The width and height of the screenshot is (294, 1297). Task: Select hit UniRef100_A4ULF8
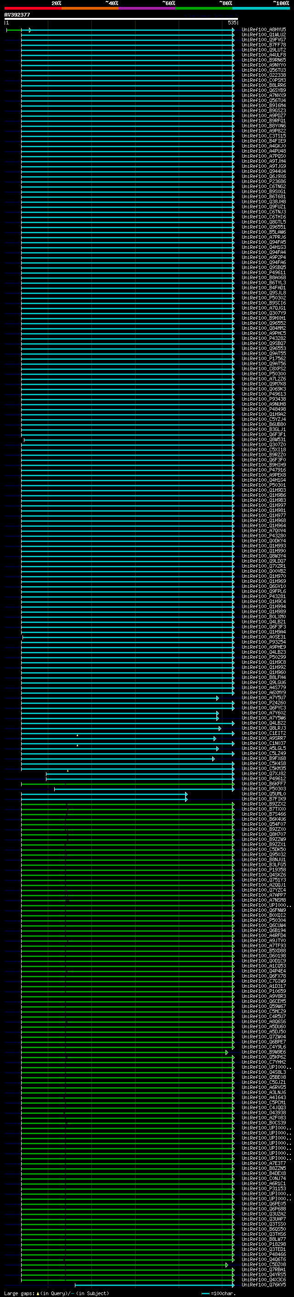[264, 55]
